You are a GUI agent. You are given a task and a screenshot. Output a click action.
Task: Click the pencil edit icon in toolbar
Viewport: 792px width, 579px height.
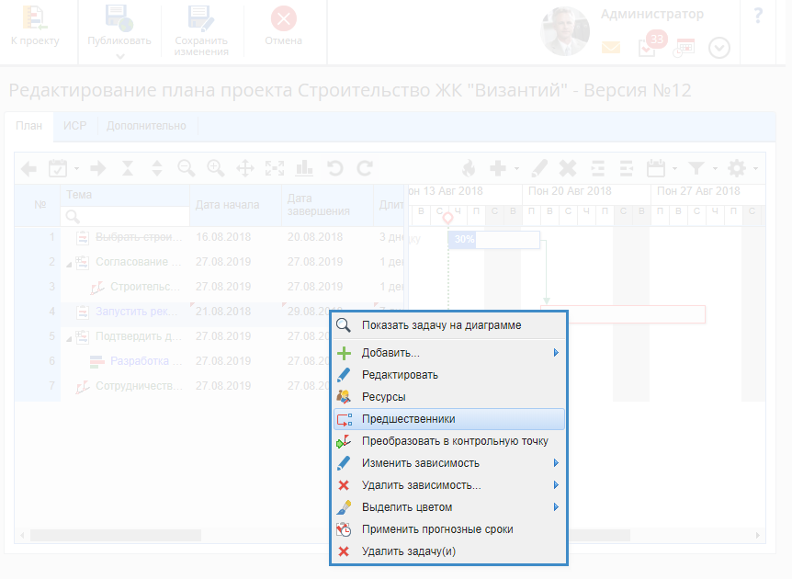[539, 168]
